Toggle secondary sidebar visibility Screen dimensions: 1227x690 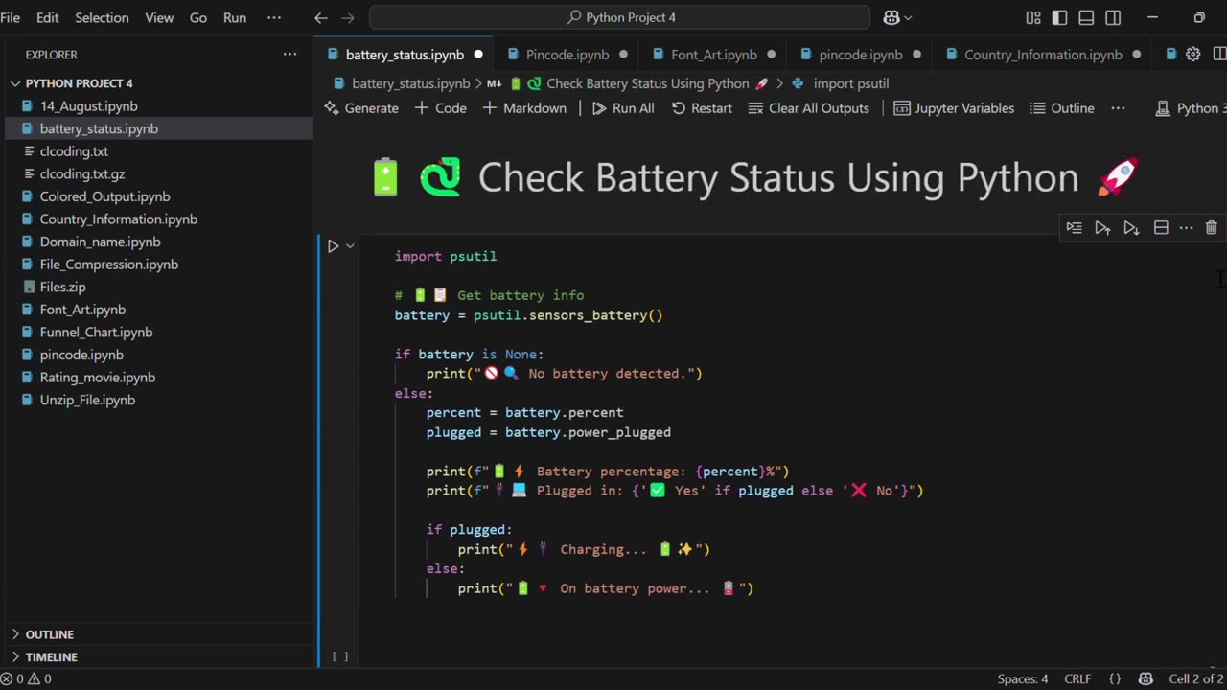(x=1113, y=17)
